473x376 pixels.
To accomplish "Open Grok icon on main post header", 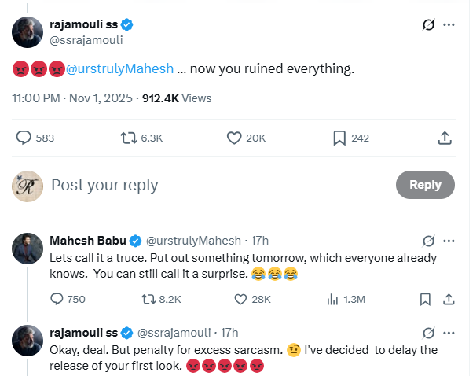I will point(429,24).
